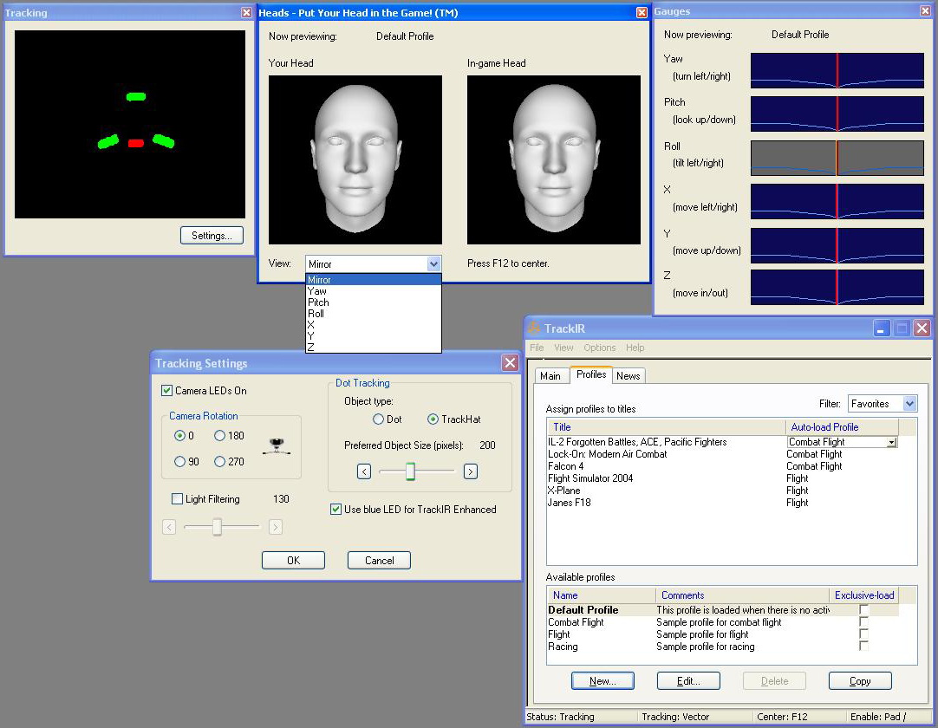The width and height of the screenshot is (938, 728).
Task: Select camera rotation 180 radio button
Action: (219, 435)
